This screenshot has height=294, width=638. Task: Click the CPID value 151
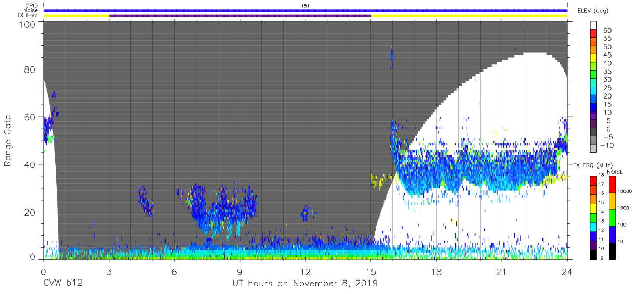point(305,5)
